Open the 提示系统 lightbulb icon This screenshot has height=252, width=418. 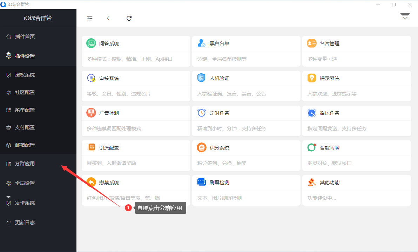(312, 78)
